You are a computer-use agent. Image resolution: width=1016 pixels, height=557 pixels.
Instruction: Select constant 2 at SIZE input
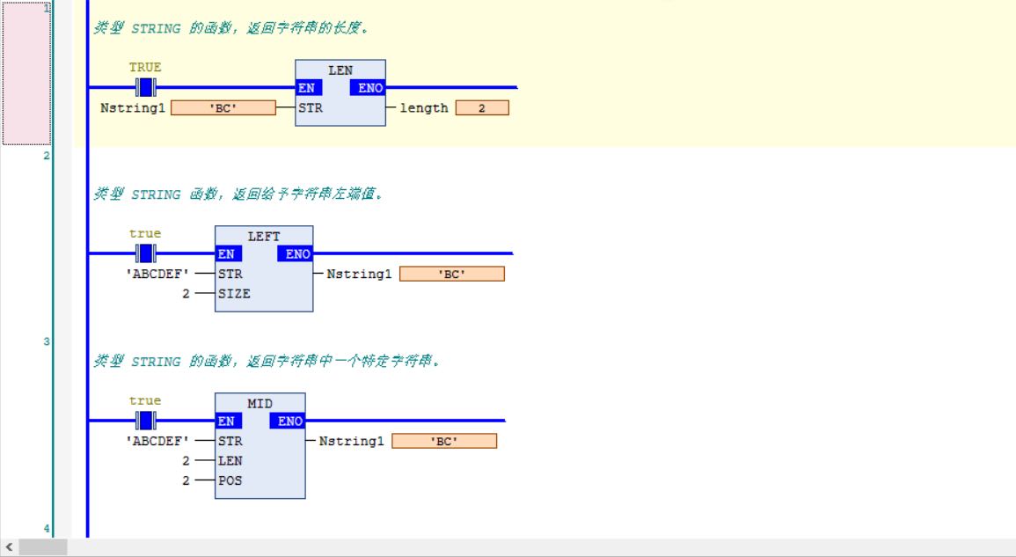(x=186, y=294)
